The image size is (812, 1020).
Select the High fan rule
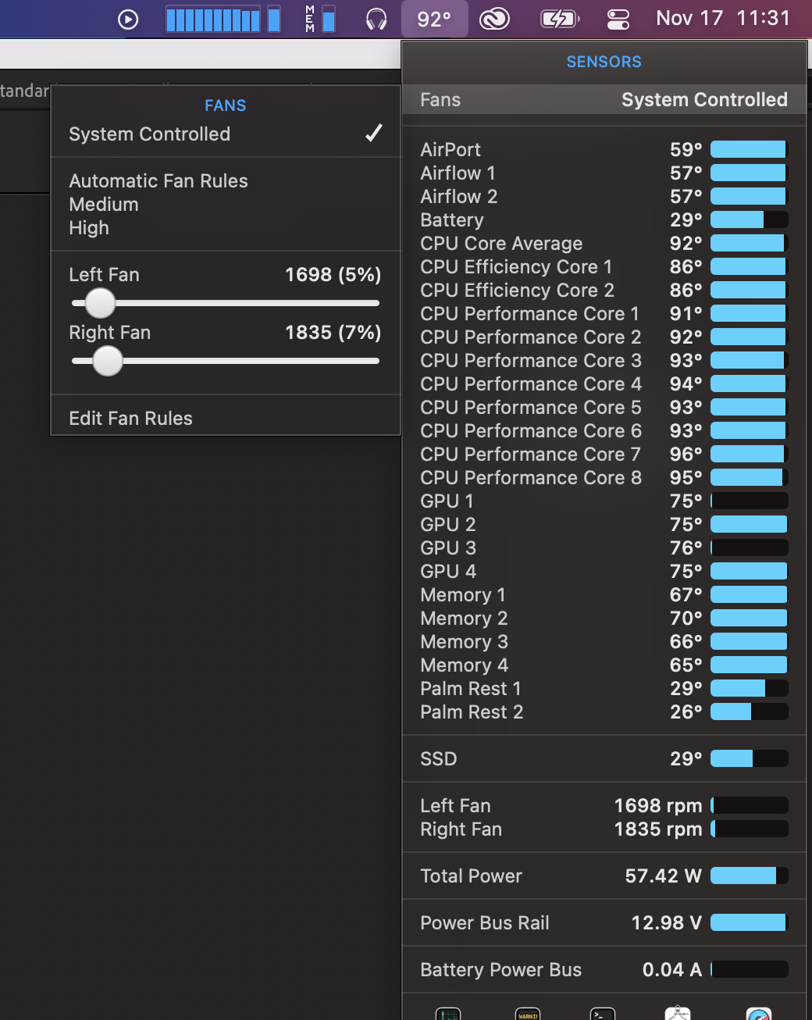point(89,228)
